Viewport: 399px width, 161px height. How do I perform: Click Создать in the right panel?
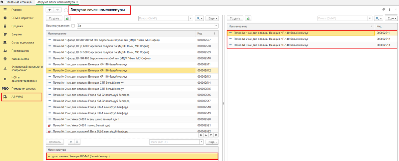(x=235, y=18)
